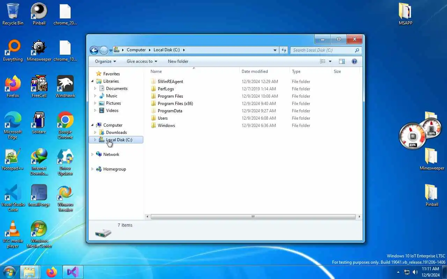Screen dimensions: 447x279
Task: Open Windows Media Center shortcut
Action: (x=39, y=234)
